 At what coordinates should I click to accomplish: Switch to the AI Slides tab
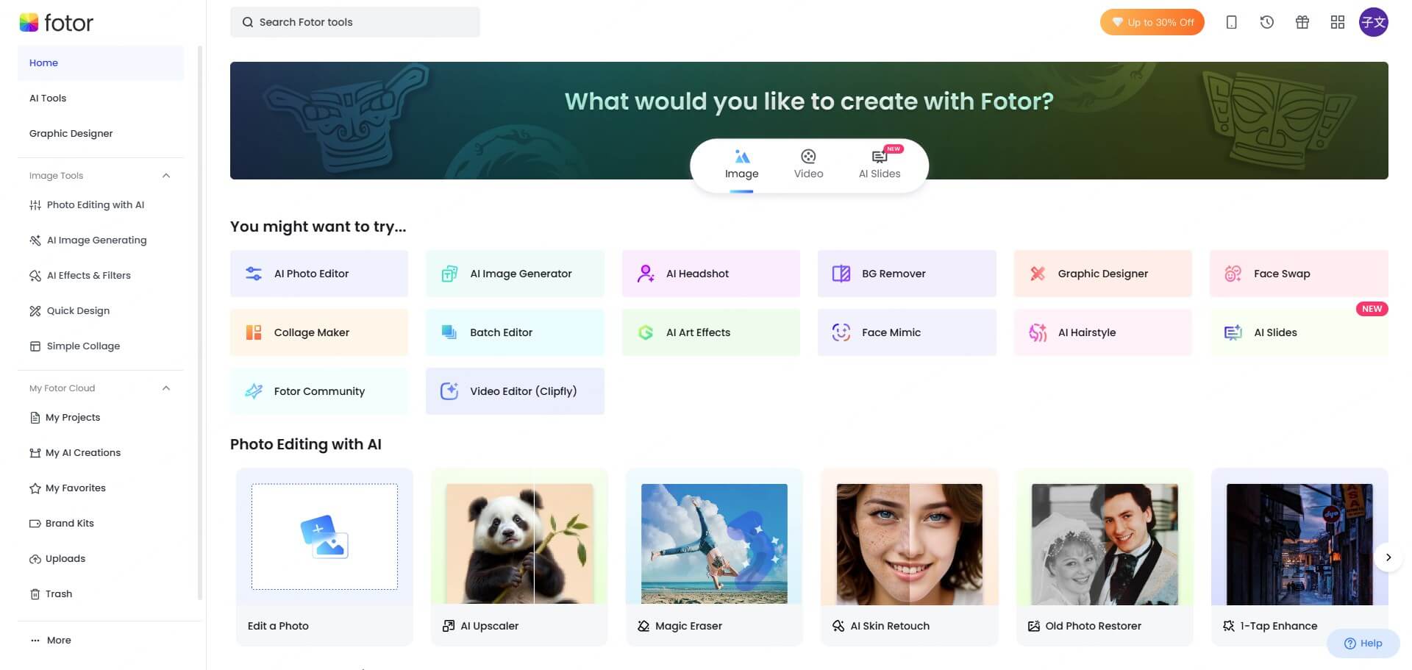(880, 165)
